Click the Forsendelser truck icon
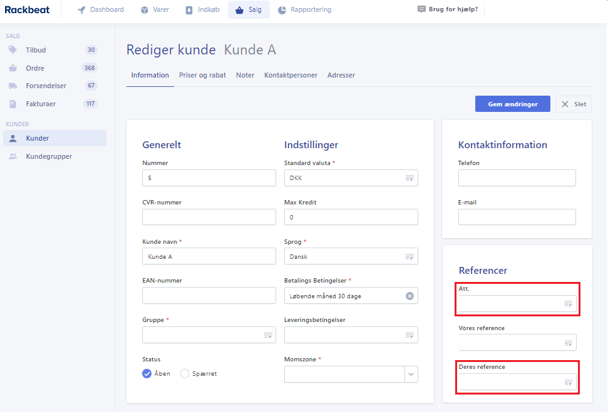The height and width of the screenshot is (412, 608). coord(13,86)
